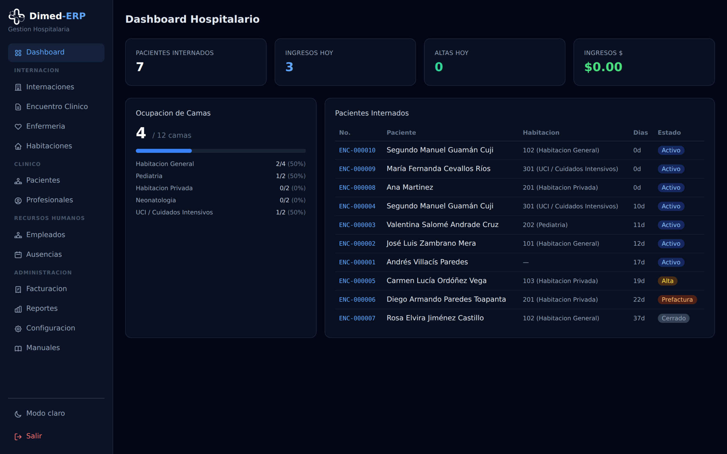Open encounter link ENC-000003
This screenshot has height=454, width=727.
[x=357, y=225]
